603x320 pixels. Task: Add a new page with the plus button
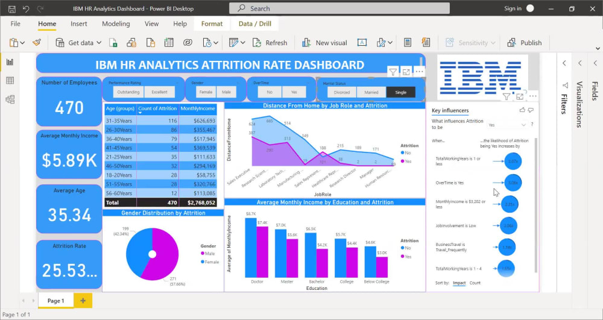[83, 301]
